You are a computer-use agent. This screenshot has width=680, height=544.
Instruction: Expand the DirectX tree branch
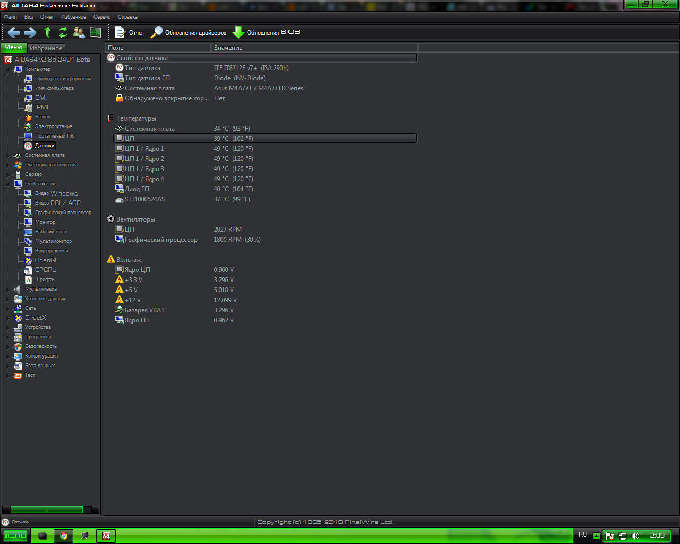[8, 318]
